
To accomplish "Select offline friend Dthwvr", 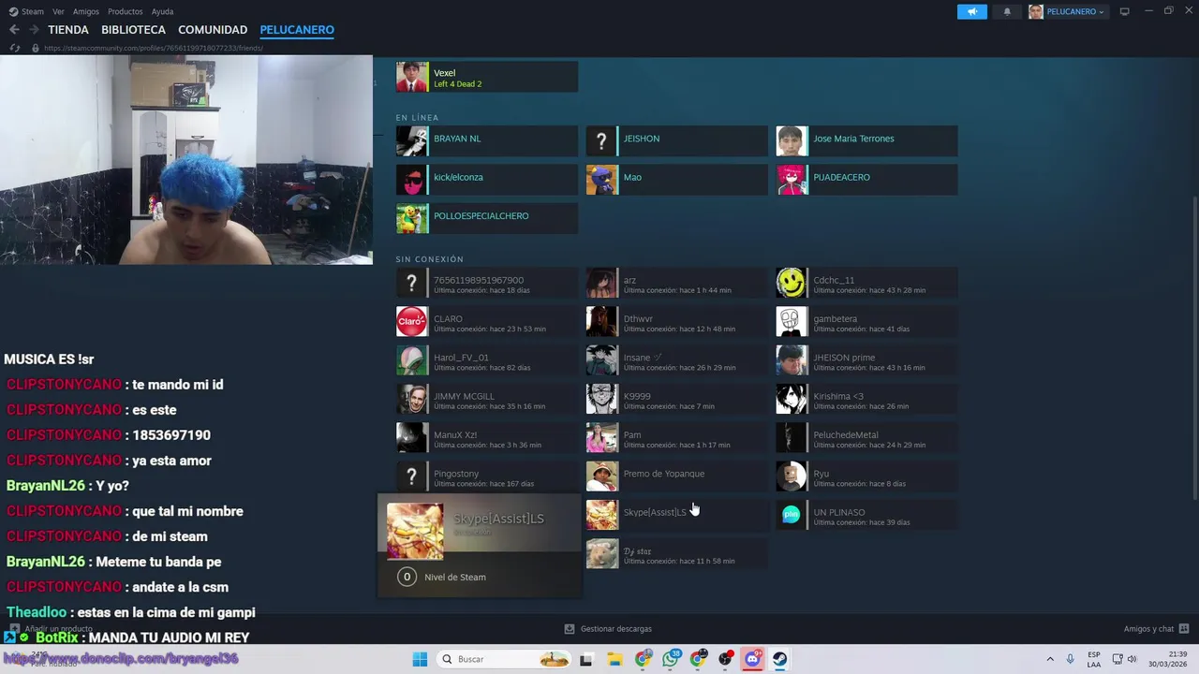I will 676,321.
